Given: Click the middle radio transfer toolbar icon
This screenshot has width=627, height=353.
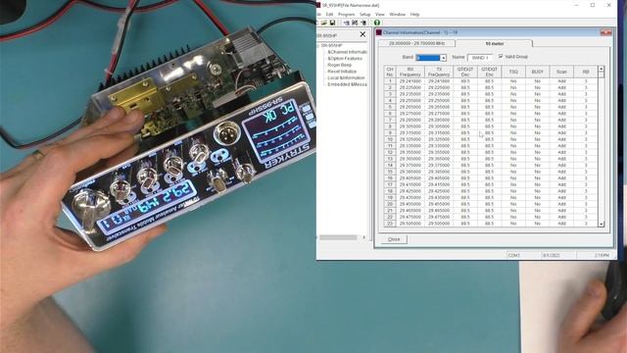Looking at the screenshot, I should tap(355, 23).
